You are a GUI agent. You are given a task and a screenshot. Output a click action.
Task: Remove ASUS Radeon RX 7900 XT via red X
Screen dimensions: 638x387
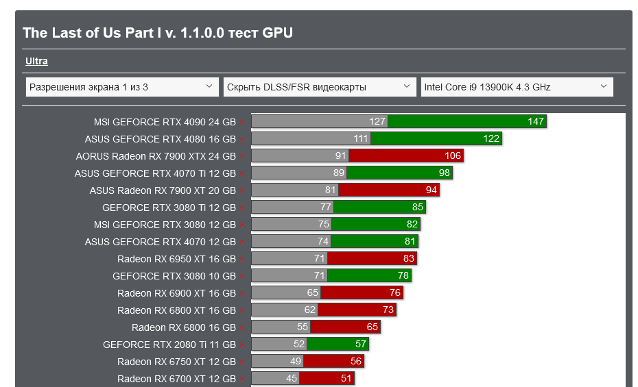click(241, 191)
